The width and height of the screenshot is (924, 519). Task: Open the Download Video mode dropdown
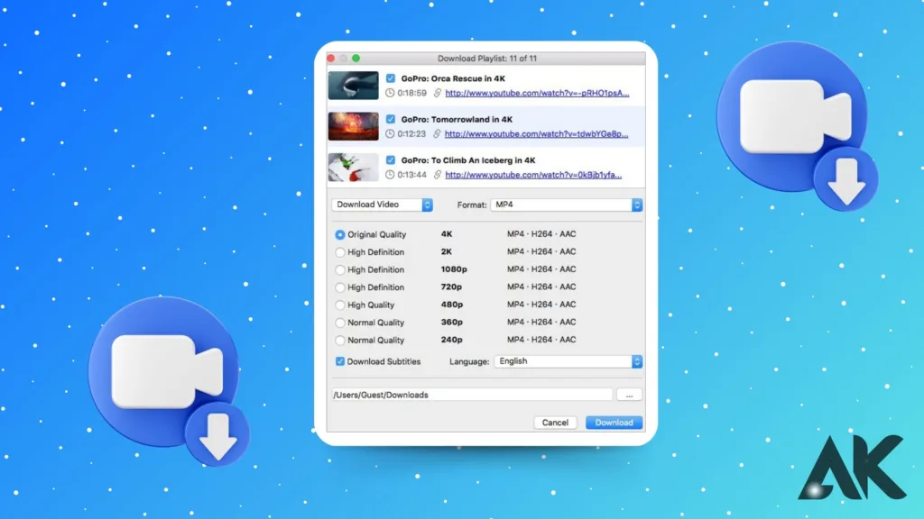coord(383,205)
